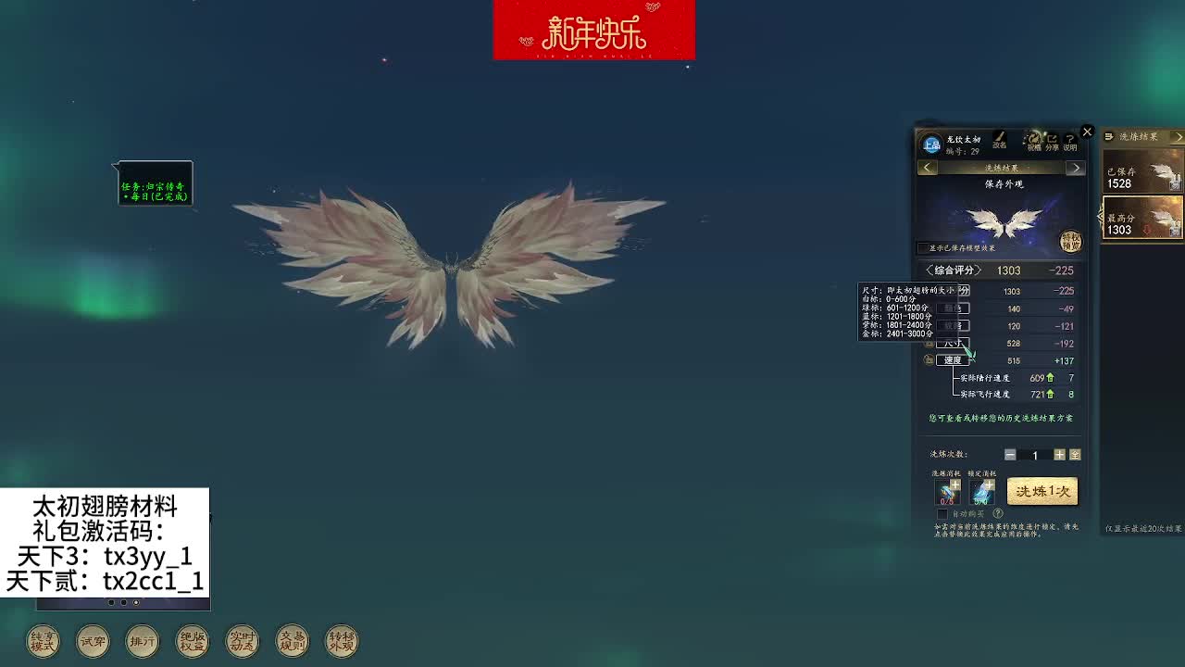Click the 上品 blue quality badge

tap(931, 145)
